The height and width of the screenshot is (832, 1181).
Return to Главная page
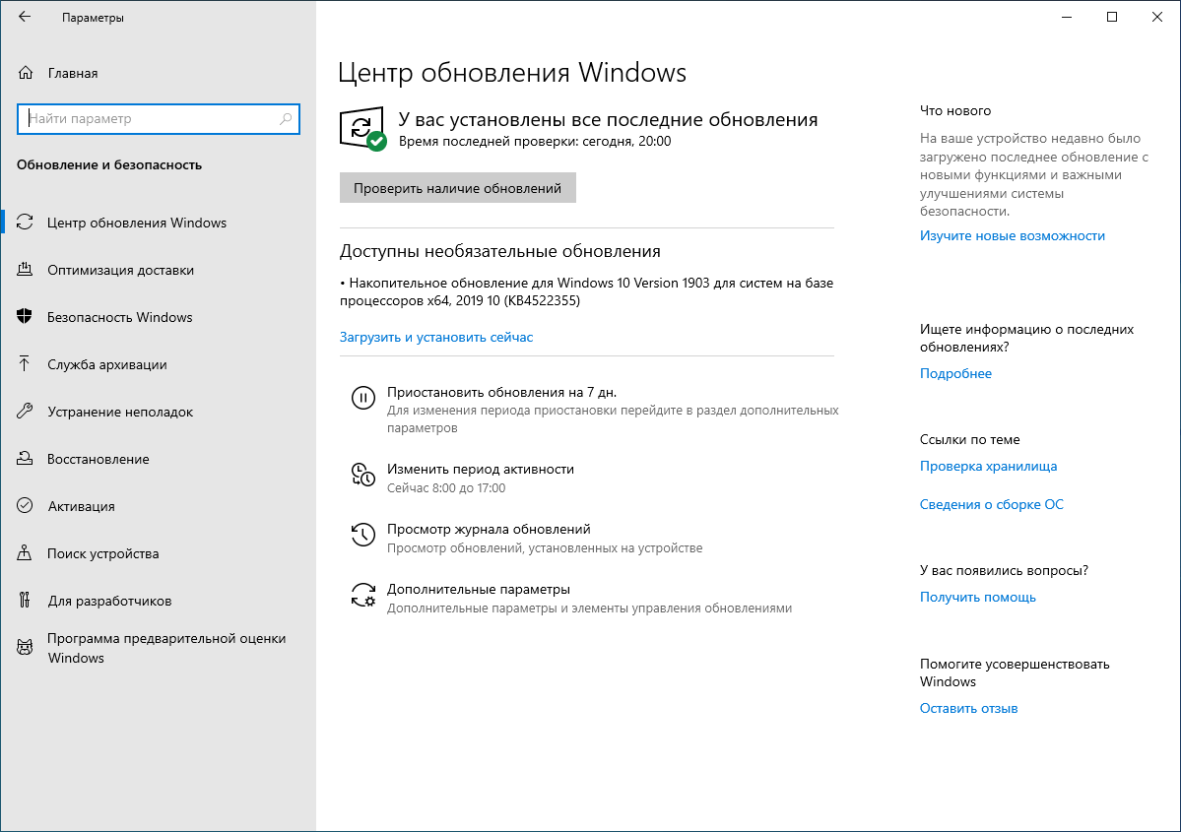60,72
